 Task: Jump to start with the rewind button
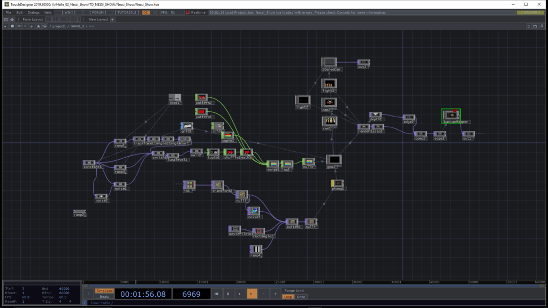pyautogui.click(x=216, y=294)
